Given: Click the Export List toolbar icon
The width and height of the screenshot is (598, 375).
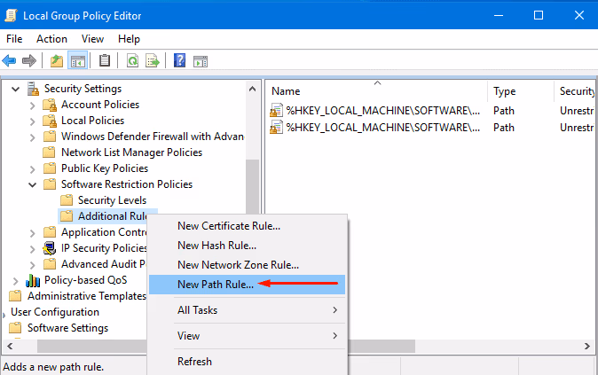Looking at the screenshot, I should 152,61.
